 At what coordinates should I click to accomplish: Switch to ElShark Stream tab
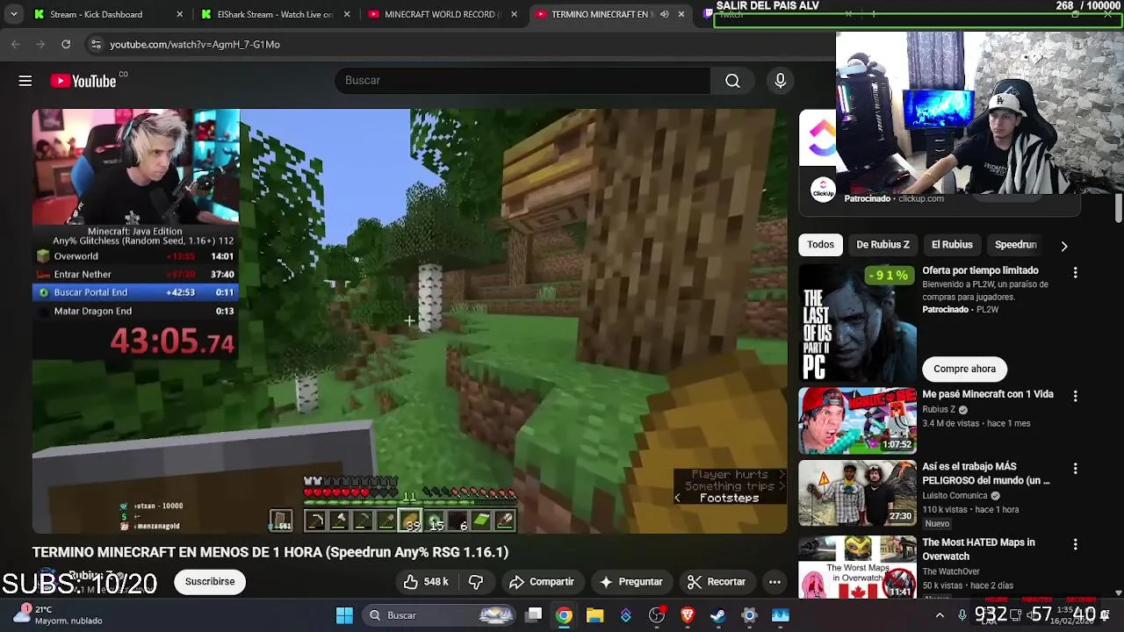pyautogui.click(x=275, y=14)
